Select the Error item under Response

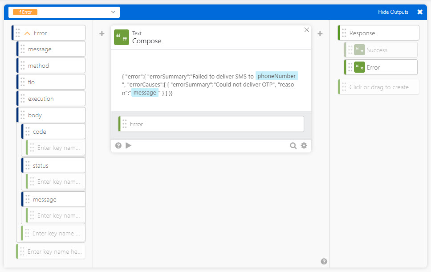tap(381, 67)
